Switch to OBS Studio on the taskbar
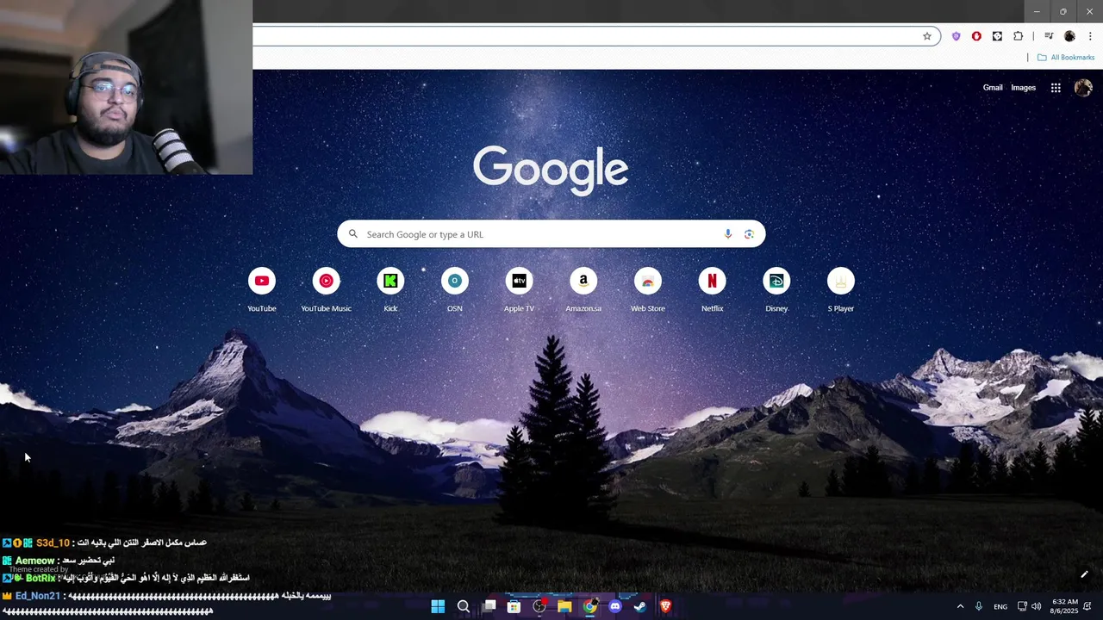Image resolution: width=1103 pixels, height=620 pixels. point(539,606)
